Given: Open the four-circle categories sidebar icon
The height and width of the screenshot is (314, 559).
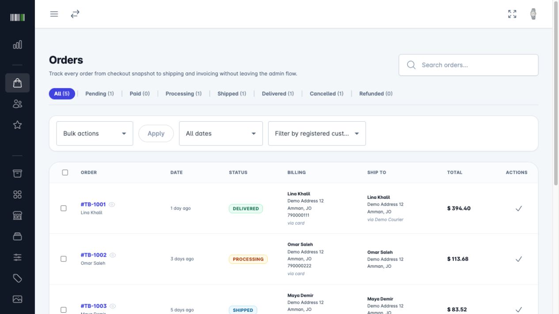Looking at the screenshot, I should 17,194.
